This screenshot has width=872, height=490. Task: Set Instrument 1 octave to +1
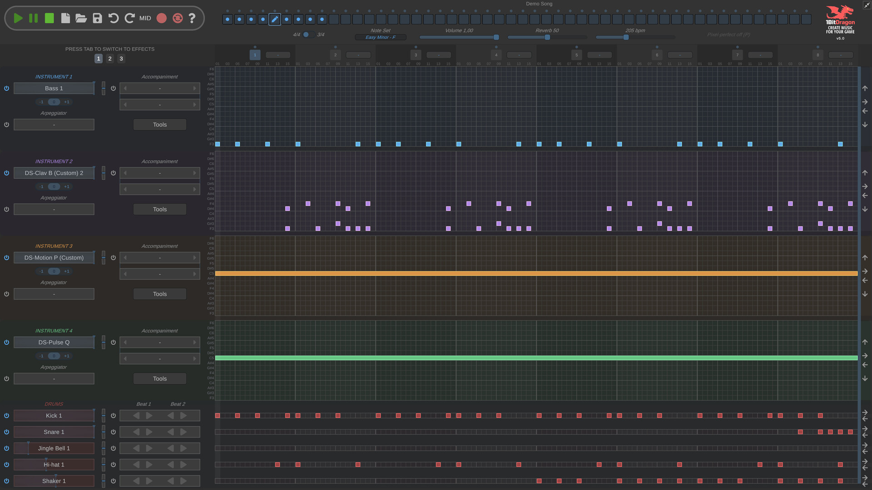click(x=67, y=102)
